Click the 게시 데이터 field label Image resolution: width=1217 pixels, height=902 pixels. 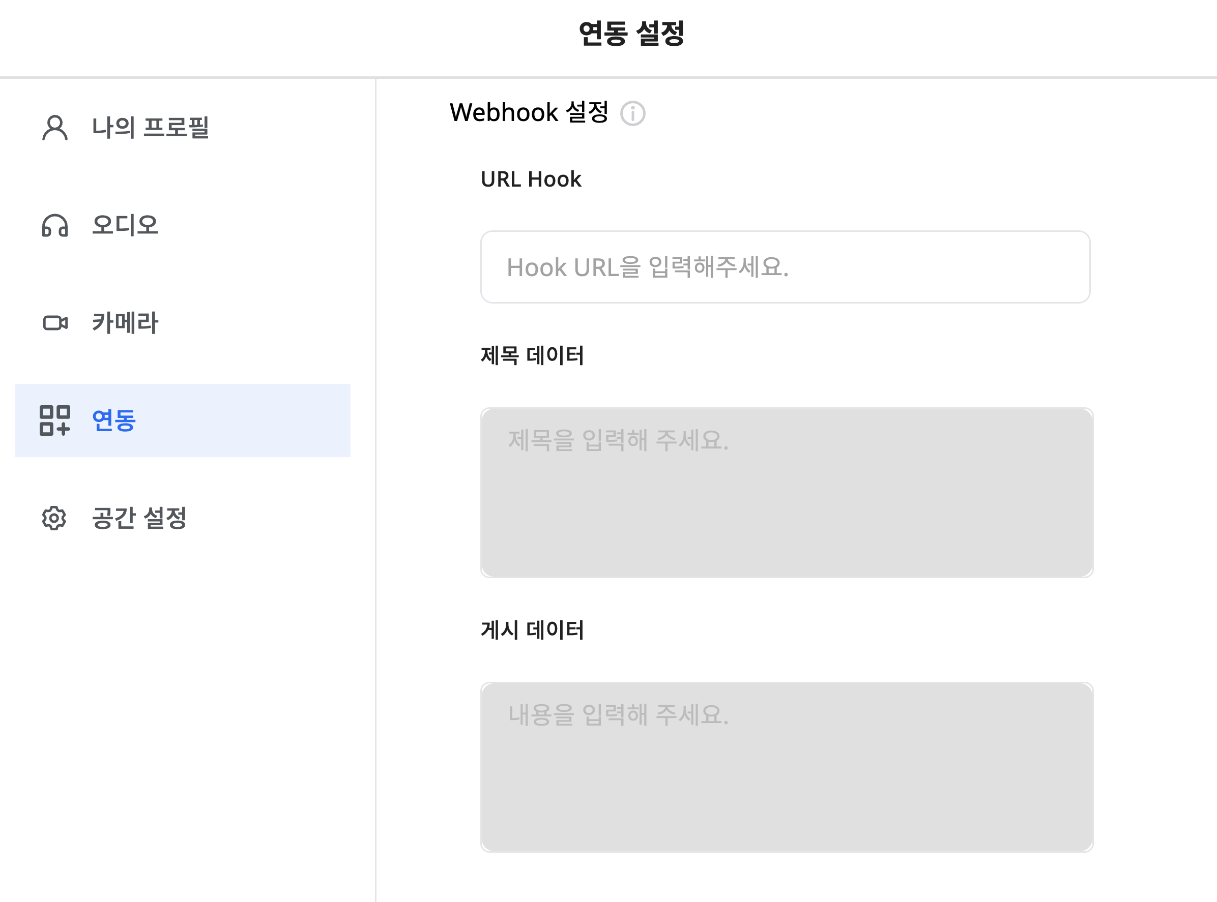tap(532, 630)
